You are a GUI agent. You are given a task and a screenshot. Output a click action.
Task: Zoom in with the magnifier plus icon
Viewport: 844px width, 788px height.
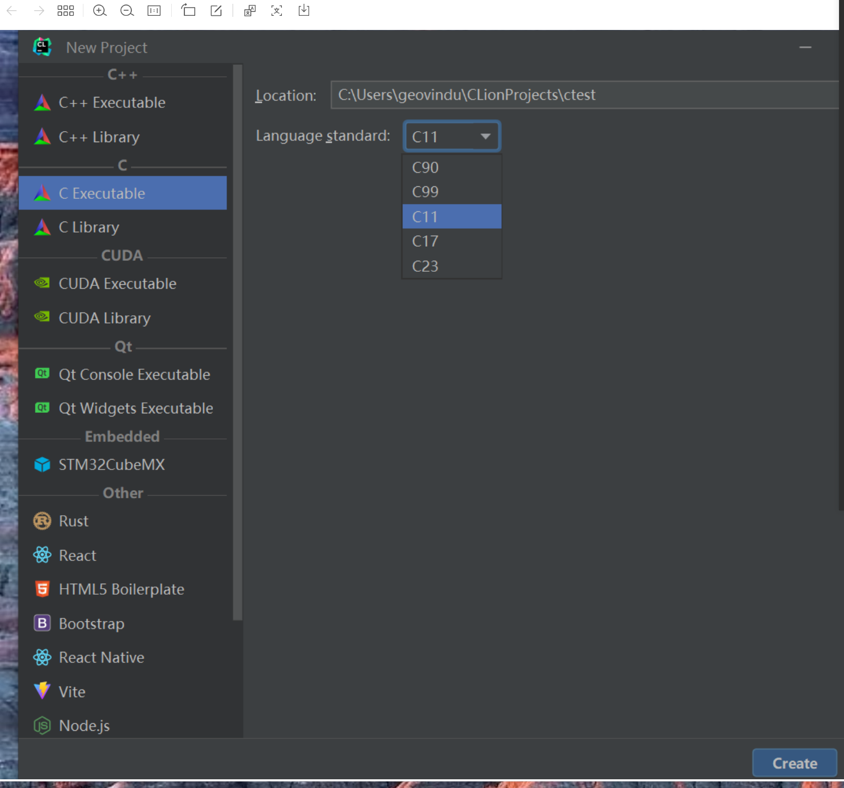tap(100, 10)
